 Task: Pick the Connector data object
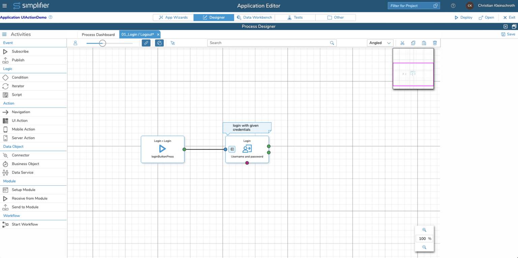click(x=33, y=155)
